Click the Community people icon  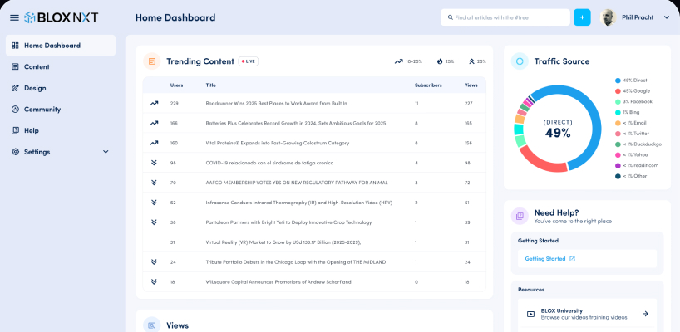tap(15, 109)
